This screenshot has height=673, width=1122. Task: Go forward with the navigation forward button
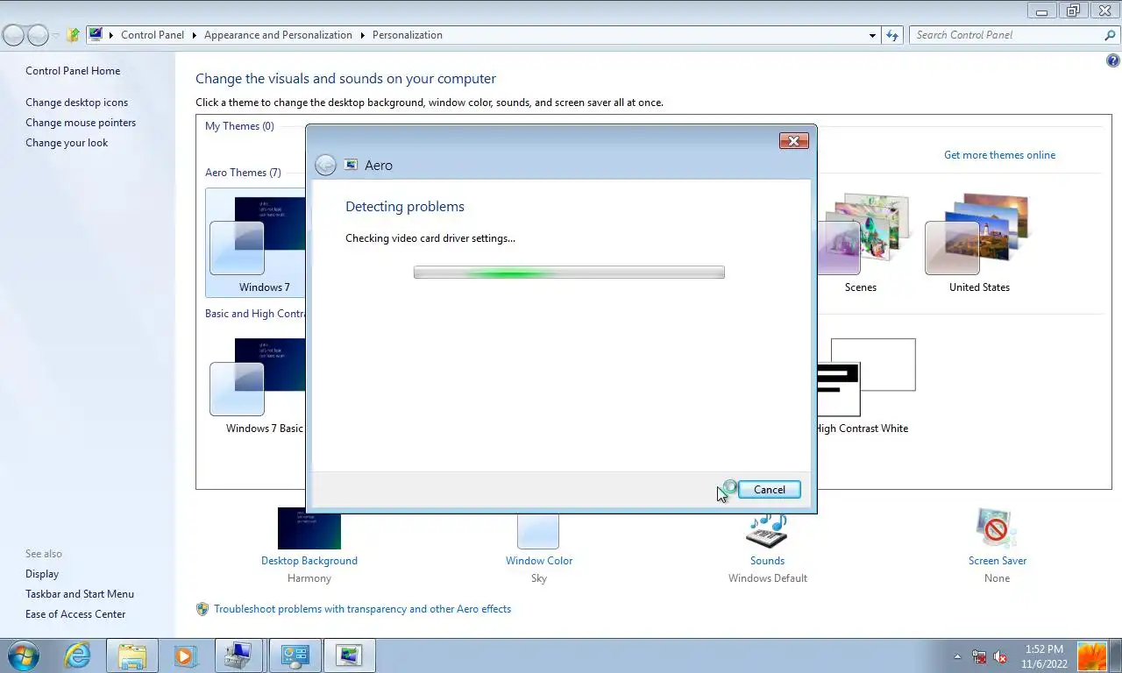coord(38,35)
